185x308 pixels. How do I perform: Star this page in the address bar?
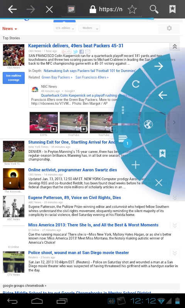tap(132, 9)
